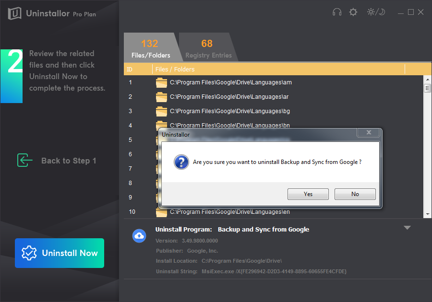Maximize the Uninstallor window
This screenshot has height=302, width=432.
tap(411, 12)
